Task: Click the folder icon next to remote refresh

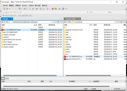Action: [121, 22]
